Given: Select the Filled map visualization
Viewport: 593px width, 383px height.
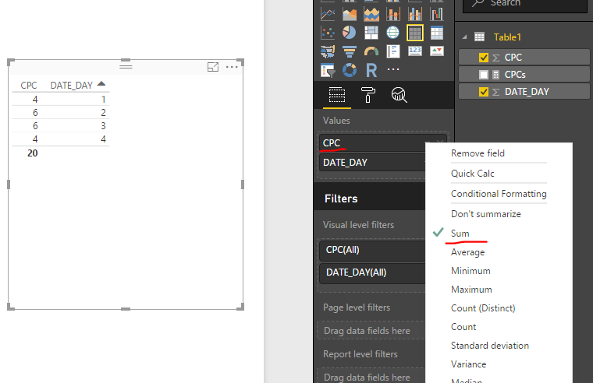Looking at the screenshot, I should click(x=328, y=51).
